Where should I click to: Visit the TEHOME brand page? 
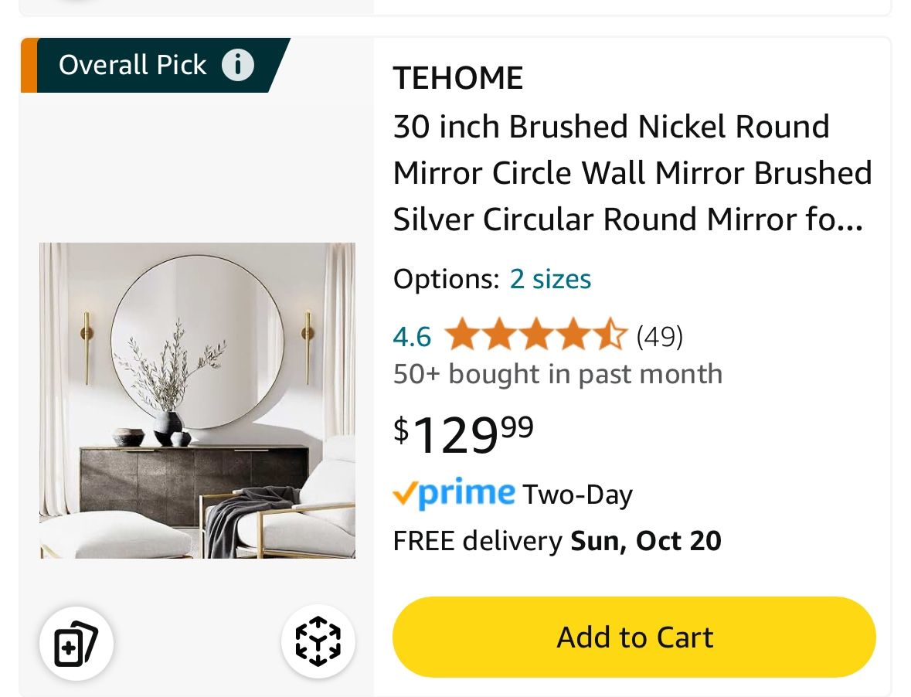458,77
